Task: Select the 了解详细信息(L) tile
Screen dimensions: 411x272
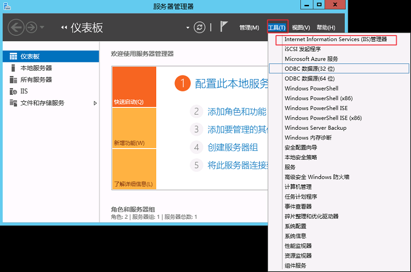Action: pos(134,169)
